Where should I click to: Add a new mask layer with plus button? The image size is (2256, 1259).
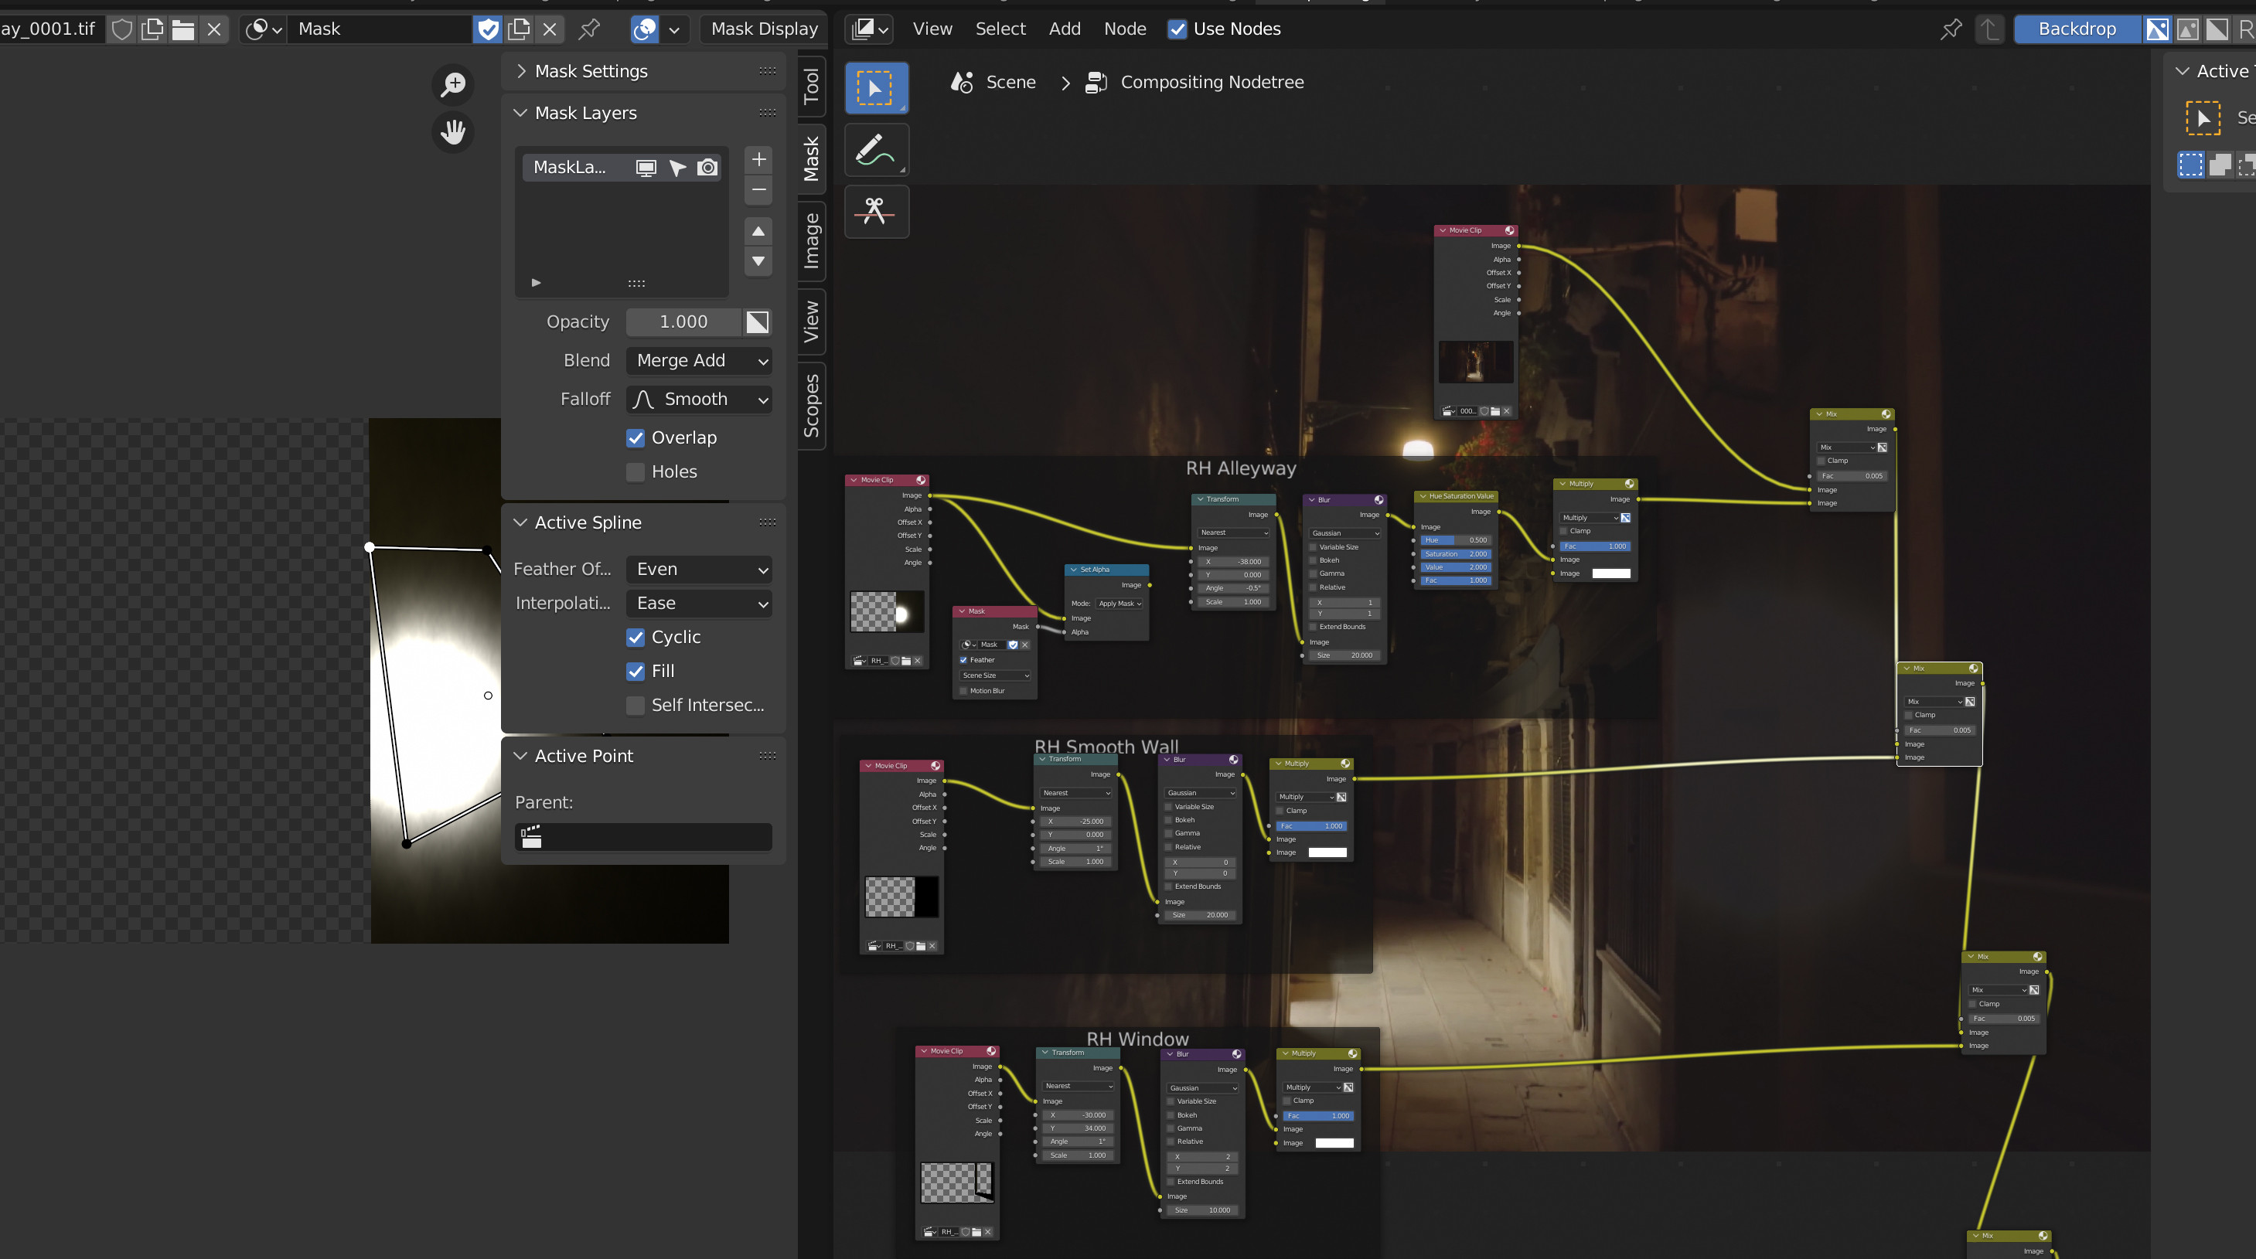point(758,159)
